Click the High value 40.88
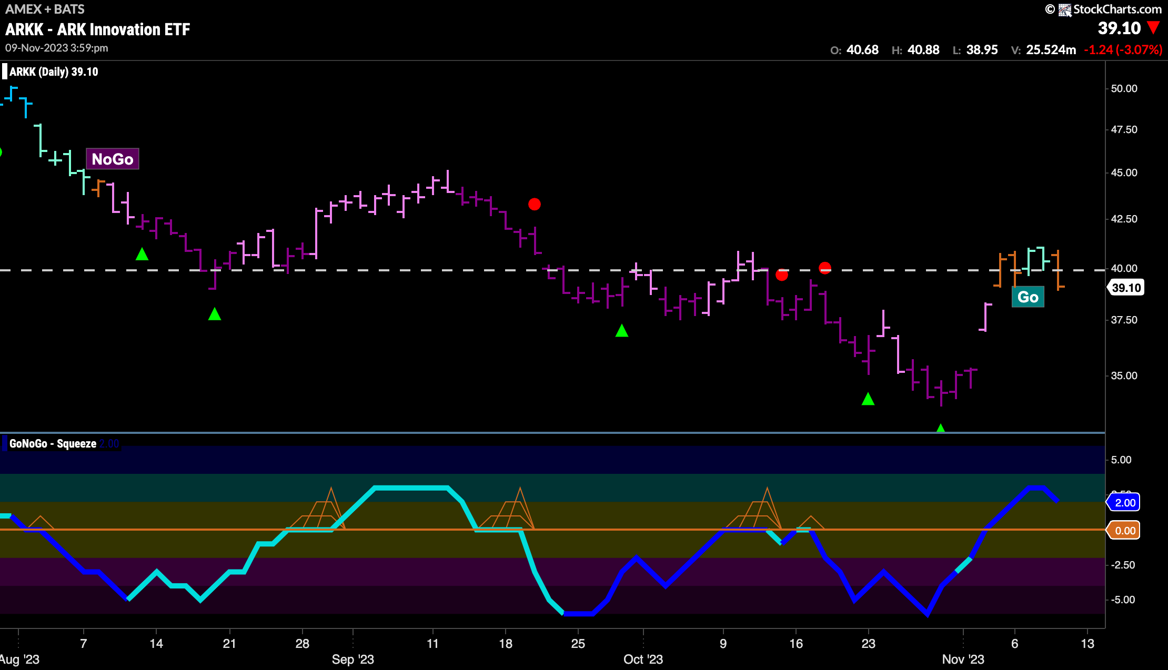The width and height of the screenshot is (1168, 670). pyautogui.click(x=923, y=49)
